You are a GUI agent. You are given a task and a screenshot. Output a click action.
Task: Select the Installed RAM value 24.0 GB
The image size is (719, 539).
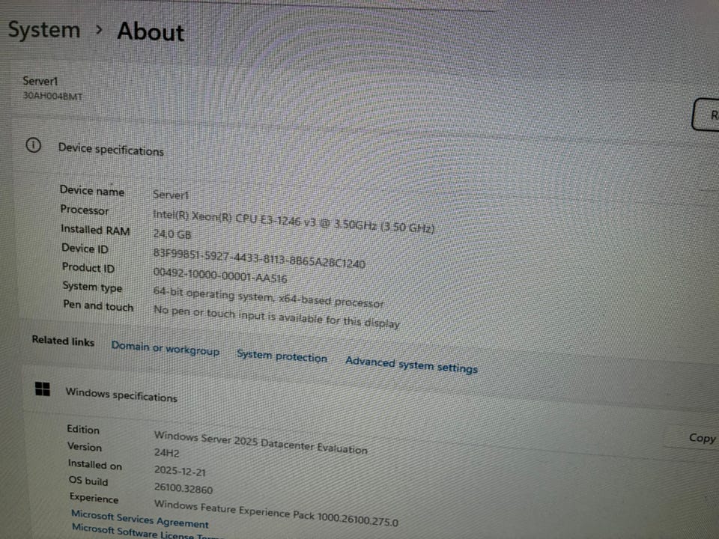click(x=172, y=234)
